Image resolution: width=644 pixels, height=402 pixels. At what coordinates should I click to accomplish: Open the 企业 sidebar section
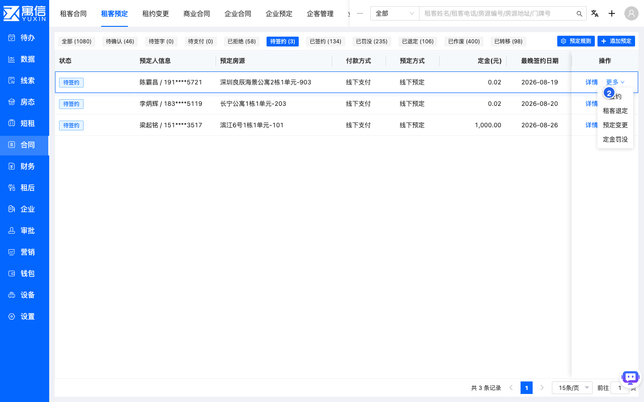click(24, 209)
